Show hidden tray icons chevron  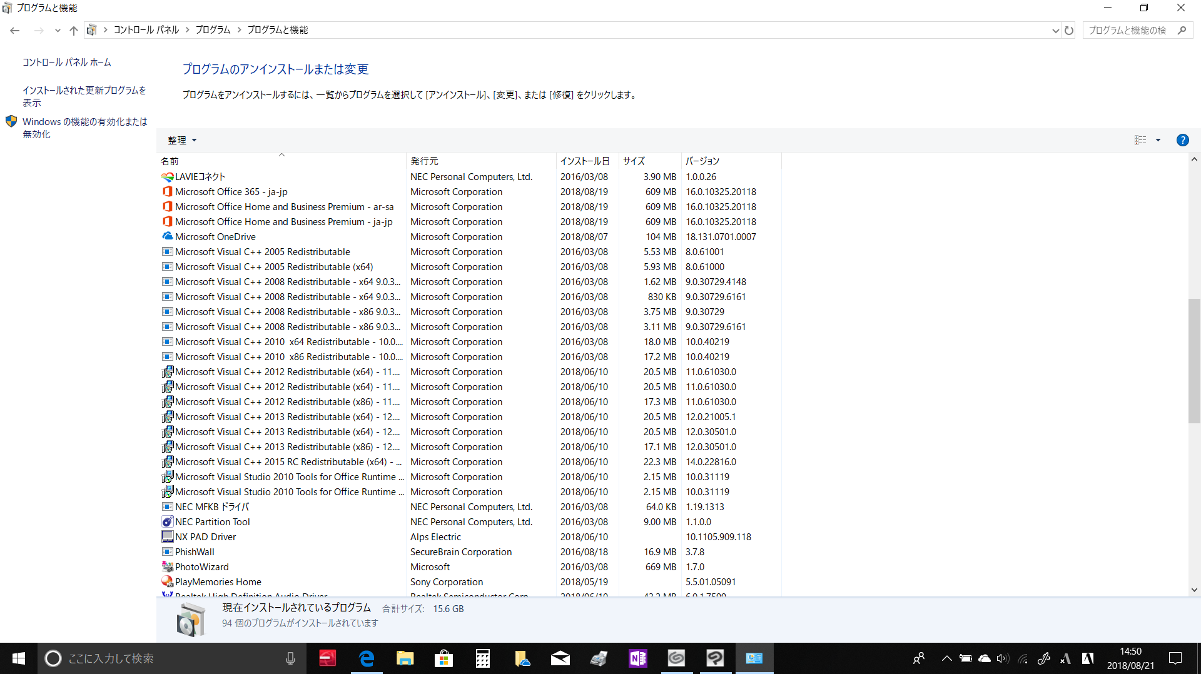pos(946,658)
